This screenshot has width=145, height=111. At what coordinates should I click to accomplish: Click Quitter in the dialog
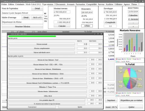click(x=80, y=107)
